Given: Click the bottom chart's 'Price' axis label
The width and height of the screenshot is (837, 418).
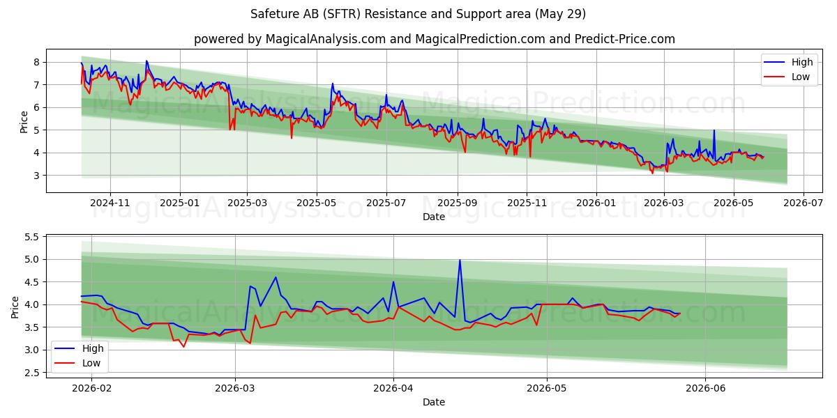Looking at the screenshot, I should (x=15, y=307).
